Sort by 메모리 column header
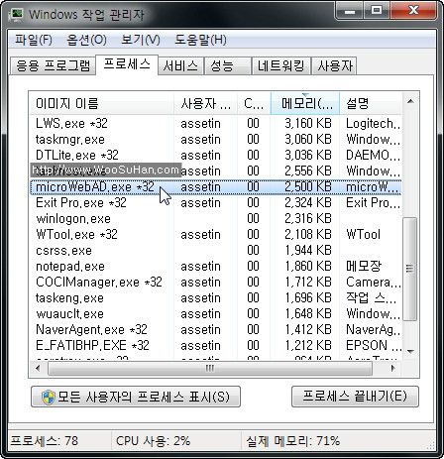Viewport: 444px width, 459px height. 305,104
